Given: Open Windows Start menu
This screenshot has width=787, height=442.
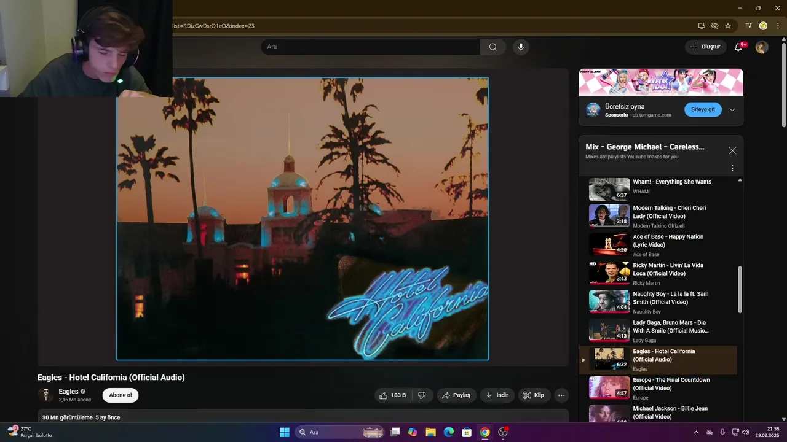Looking at the screenshot, I should [285, 432].
